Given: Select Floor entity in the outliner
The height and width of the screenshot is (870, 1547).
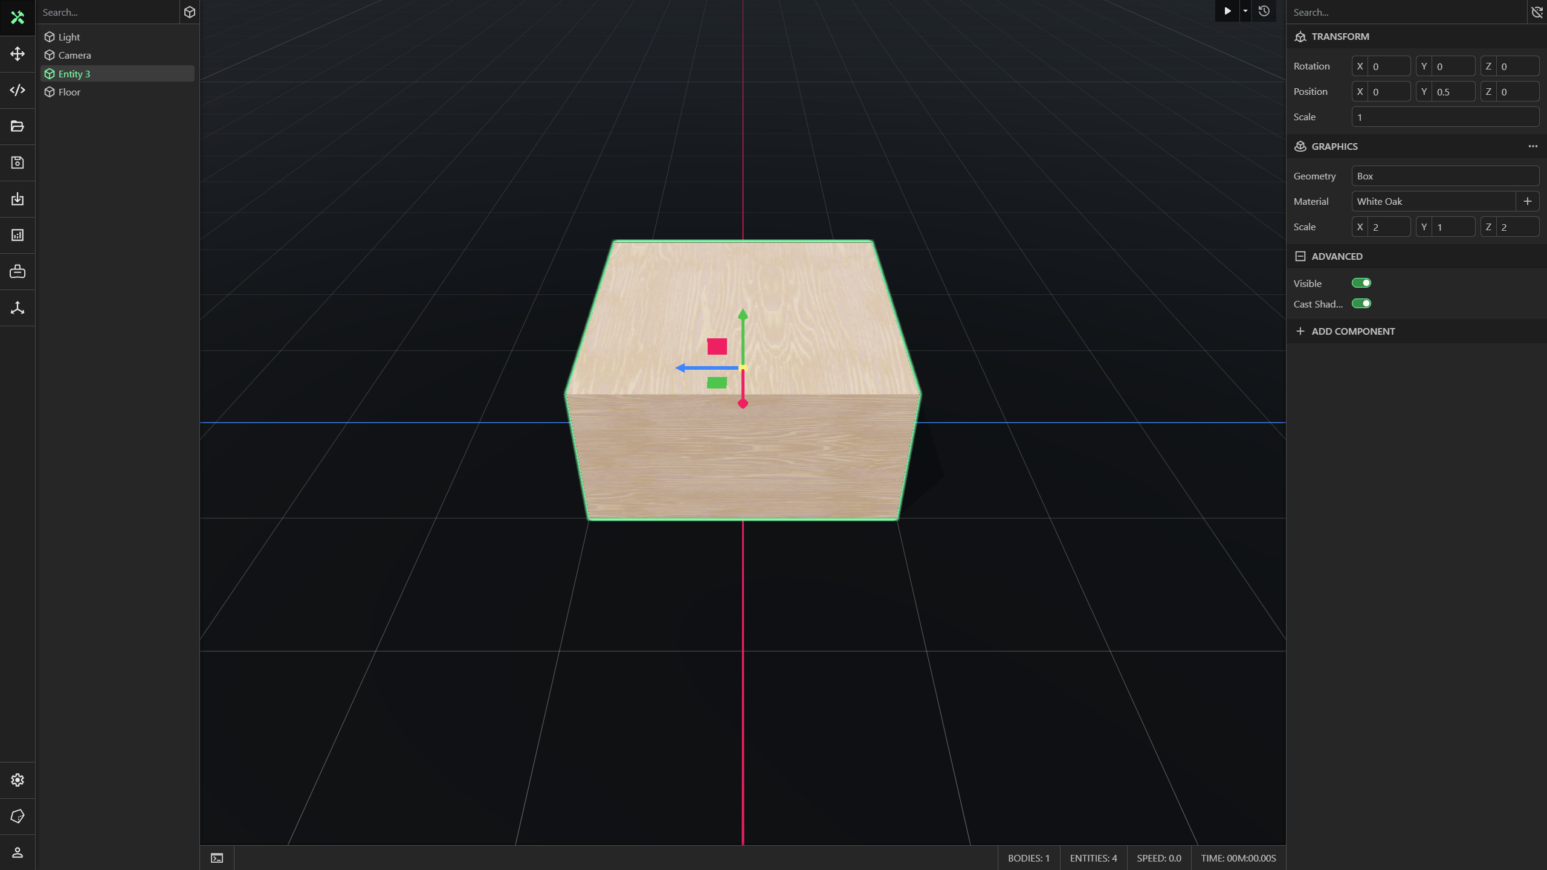Looking at the screenshot, I should pyautogui.click(x=69, y=92).
